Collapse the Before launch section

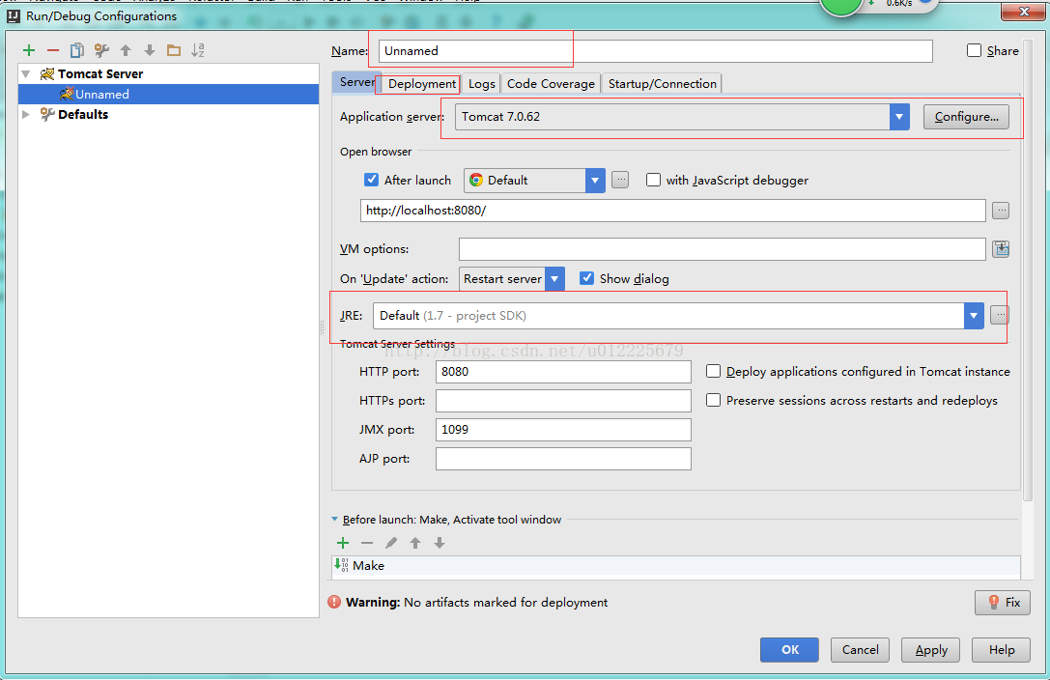pyautogui.click(x=335, y=520)
